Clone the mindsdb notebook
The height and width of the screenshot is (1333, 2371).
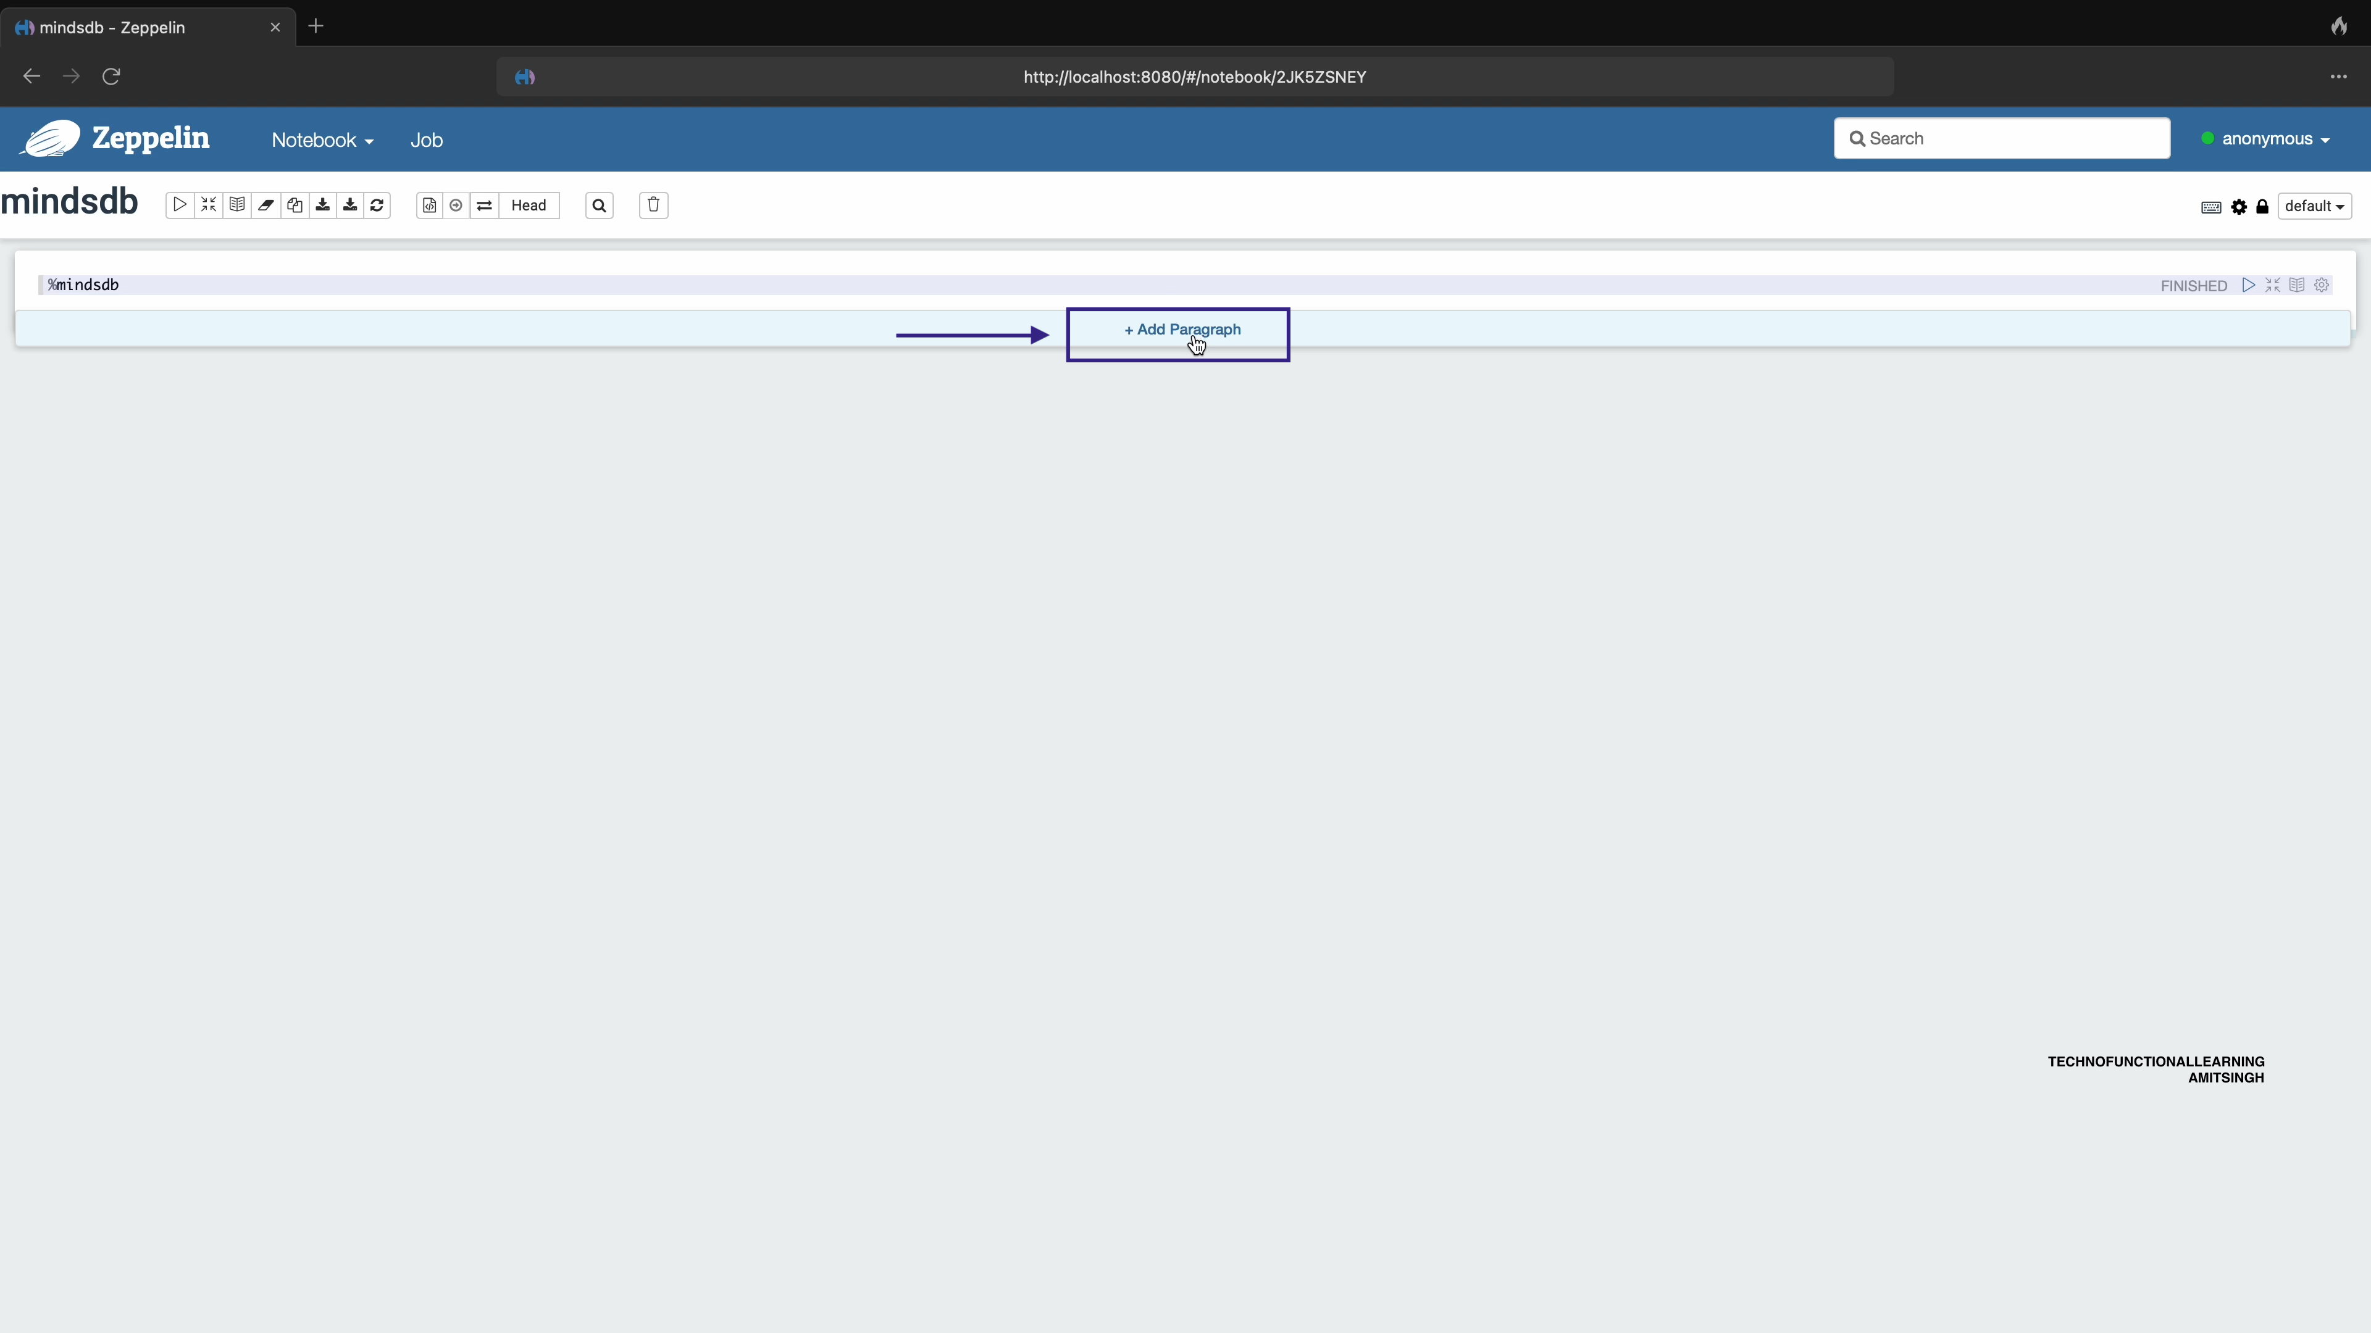point(295,205)
